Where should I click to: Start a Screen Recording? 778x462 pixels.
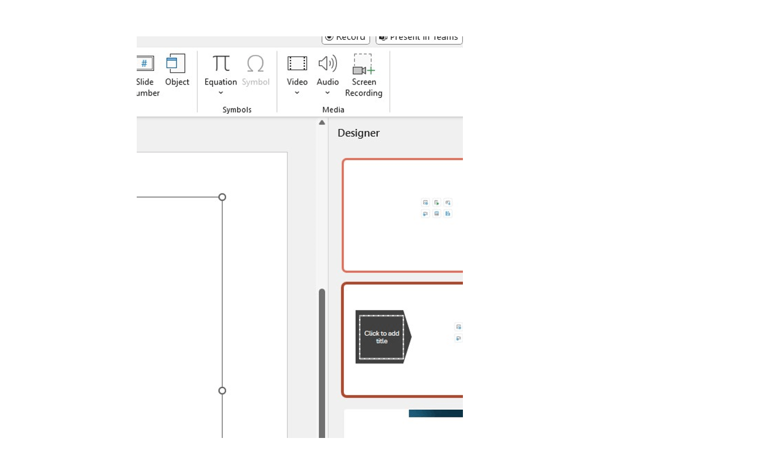pyautogui.click(x=364, y=76)
